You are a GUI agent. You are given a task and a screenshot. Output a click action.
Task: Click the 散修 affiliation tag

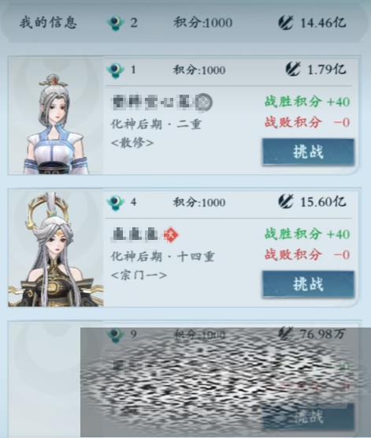click(132, 143)
